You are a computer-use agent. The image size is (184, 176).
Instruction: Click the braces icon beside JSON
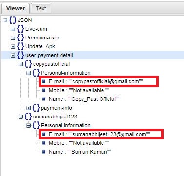point(13,20)
